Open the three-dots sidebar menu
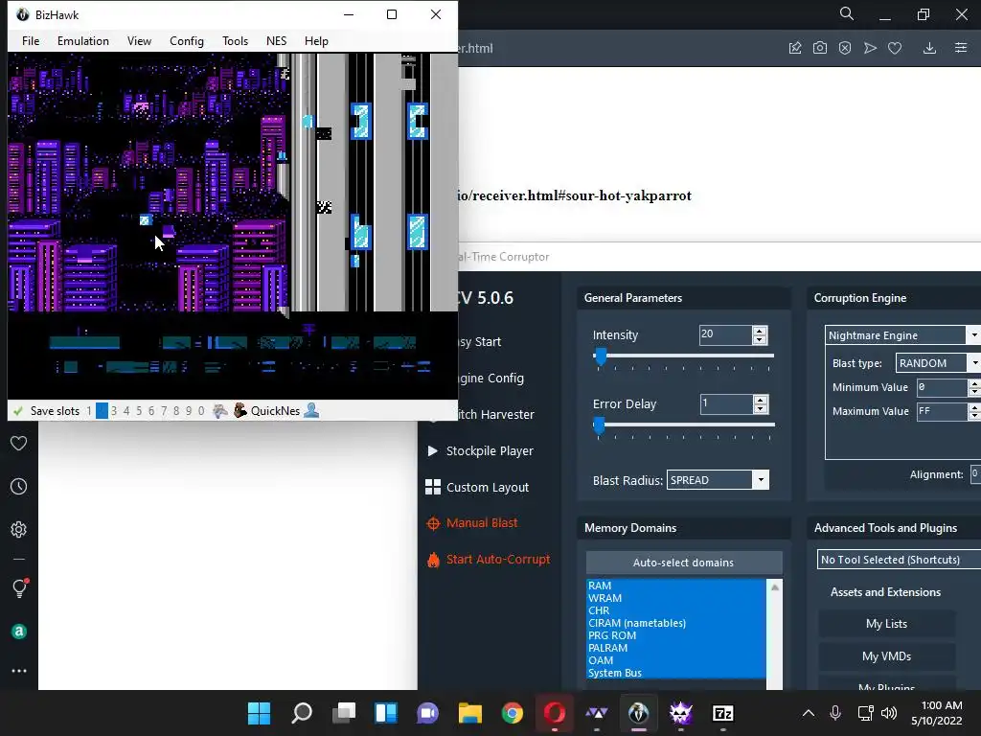This screenshot has height=736, width=981. 19,670
